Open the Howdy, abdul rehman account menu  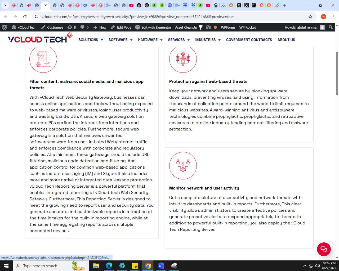point(305,27)
